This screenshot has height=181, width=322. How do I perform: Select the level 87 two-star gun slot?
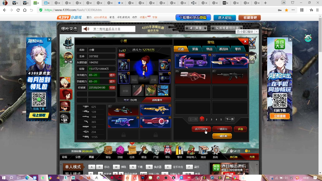[163, 90]
